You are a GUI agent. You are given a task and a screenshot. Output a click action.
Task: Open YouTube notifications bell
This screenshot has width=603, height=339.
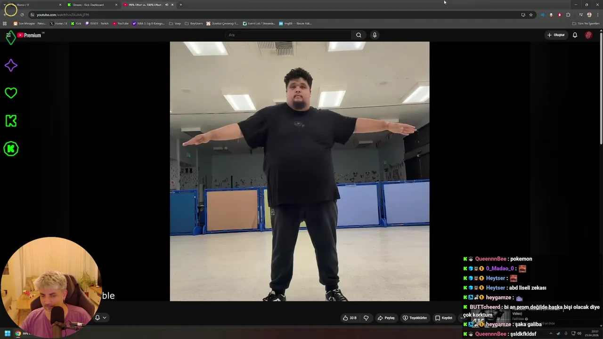575,35
